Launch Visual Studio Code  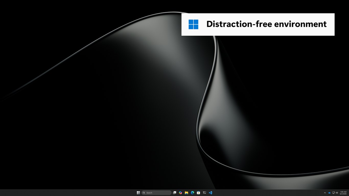[211, 193]
